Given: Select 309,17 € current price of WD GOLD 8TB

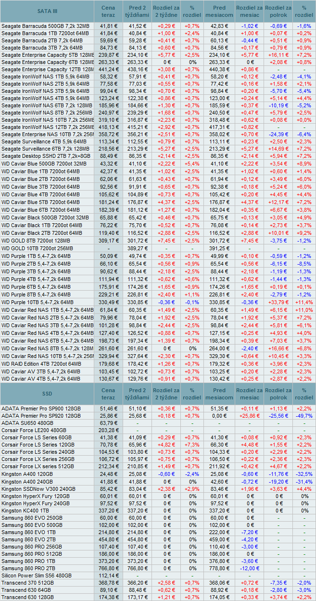Looking at the screenshot, I should point(108,241).
